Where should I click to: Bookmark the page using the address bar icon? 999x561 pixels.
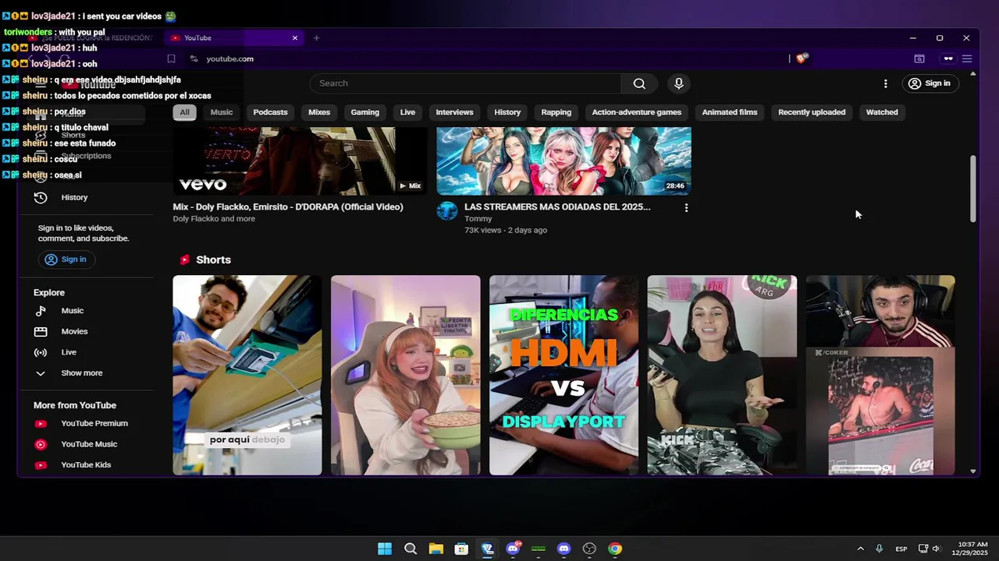pyautogui.click(x=171, y=59)
